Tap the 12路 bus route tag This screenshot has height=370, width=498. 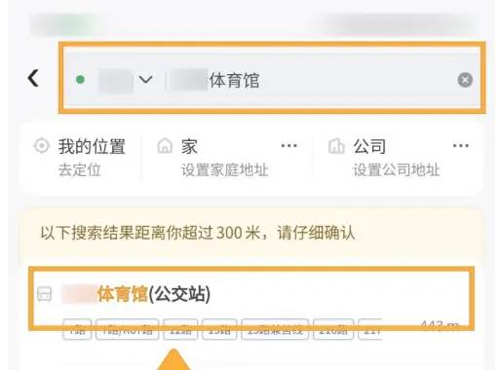coord(180,329)
